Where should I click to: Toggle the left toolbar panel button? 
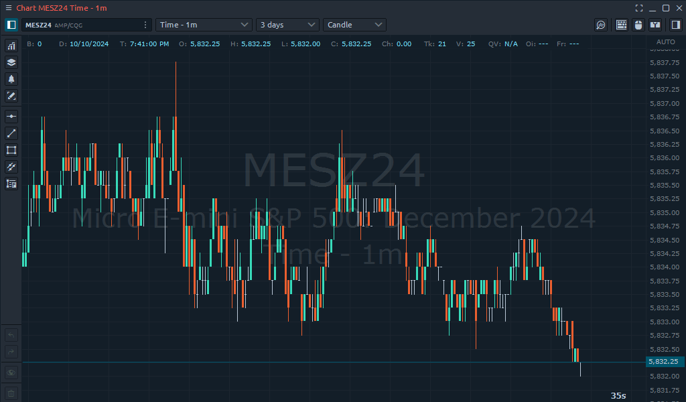(x=11, y=25)
